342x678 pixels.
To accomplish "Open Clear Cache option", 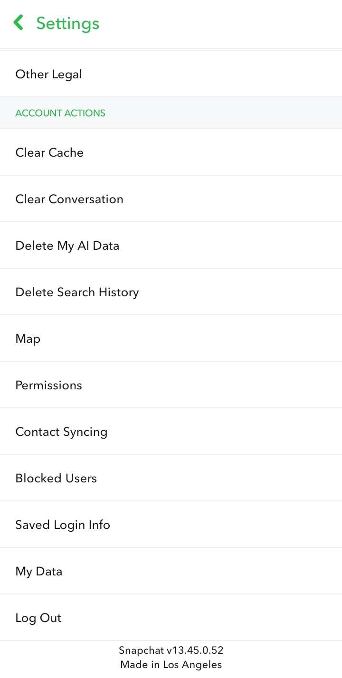I will click(171, 152).
